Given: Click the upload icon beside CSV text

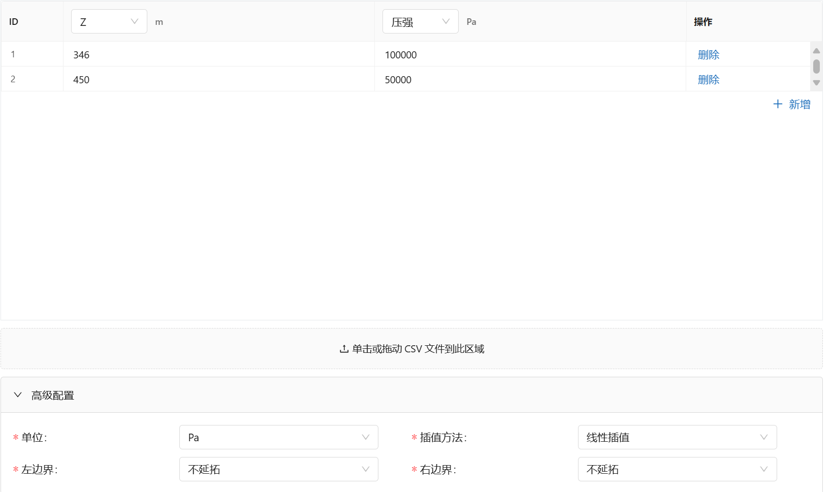Looking at the screenshot, I should pyautogui.click(x=344, y=349).
